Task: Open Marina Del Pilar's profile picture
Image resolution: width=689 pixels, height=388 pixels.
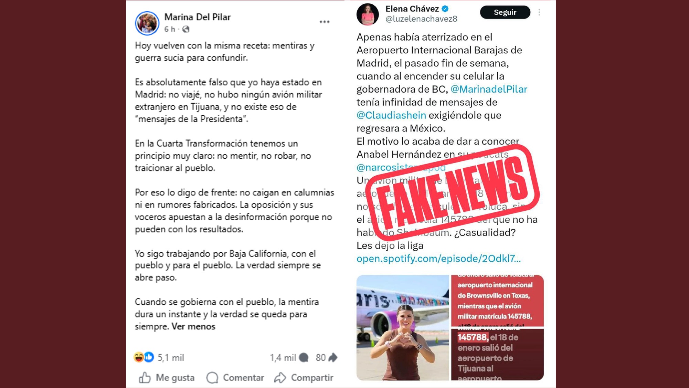Action: click(147, 23)
